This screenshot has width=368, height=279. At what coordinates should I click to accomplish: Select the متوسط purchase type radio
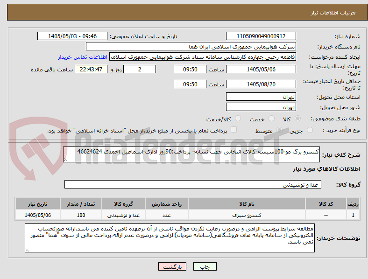(280, 130)
